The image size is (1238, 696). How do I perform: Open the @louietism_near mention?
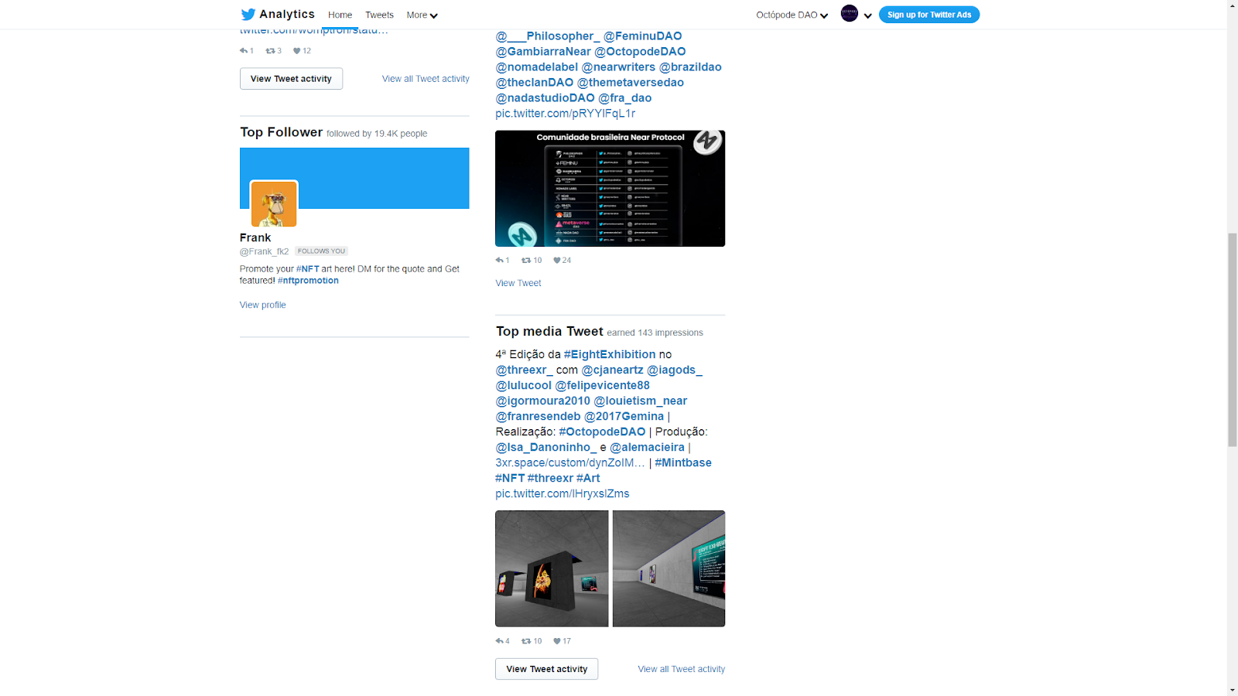tap(641, 401)
